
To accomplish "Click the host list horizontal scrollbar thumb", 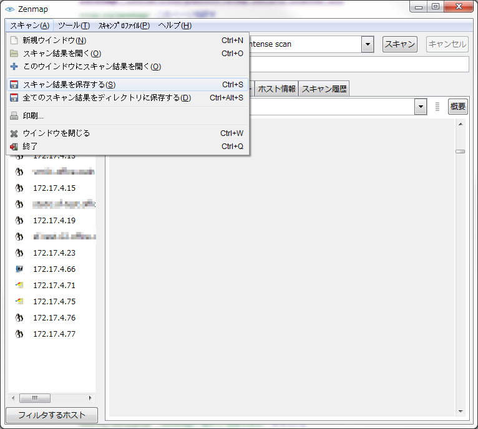I will 35,398.
